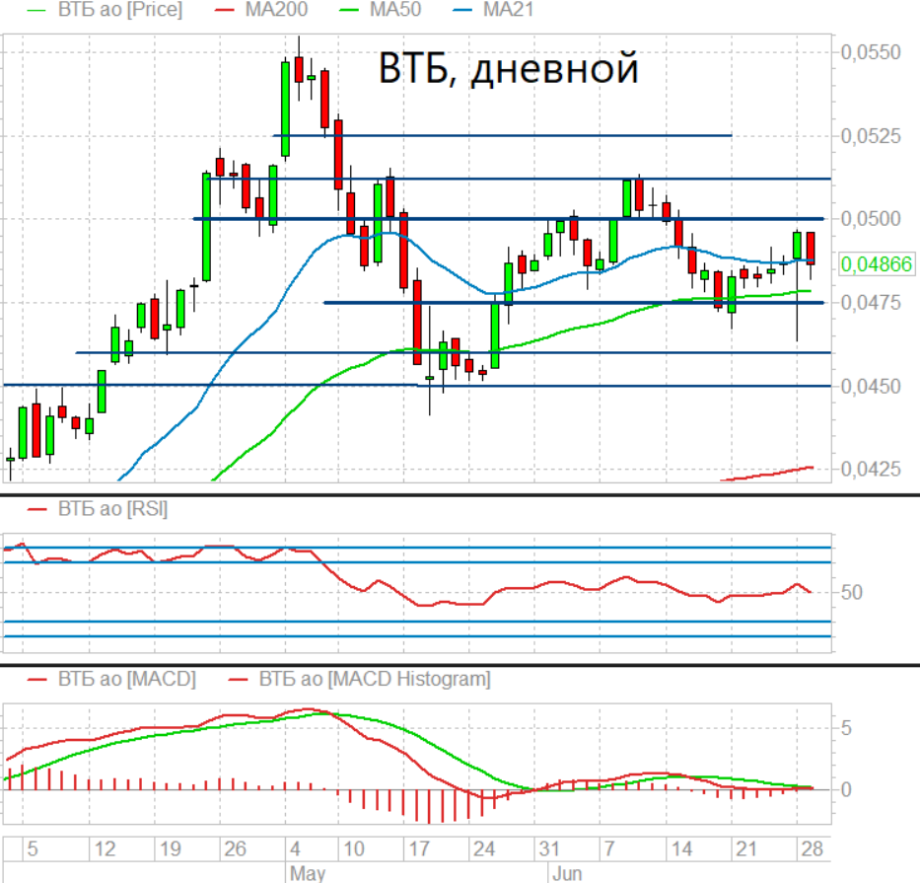The image size is (920, 883).
Task: Click the last red candle on June 28
Action: pyautogui.click(x=811, y=249)
